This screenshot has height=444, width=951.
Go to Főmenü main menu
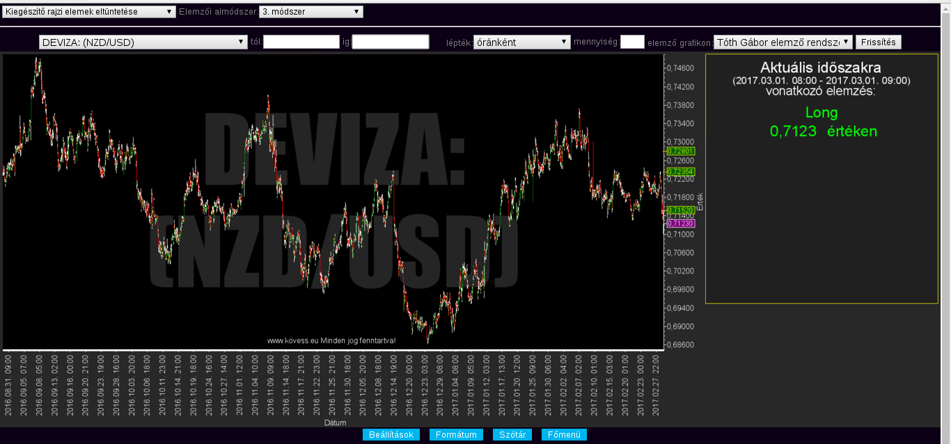click(564, 435)
